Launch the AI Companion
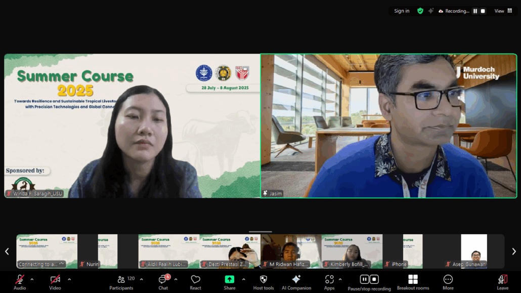Screen dimensions: 521x293 click(296, 282)
